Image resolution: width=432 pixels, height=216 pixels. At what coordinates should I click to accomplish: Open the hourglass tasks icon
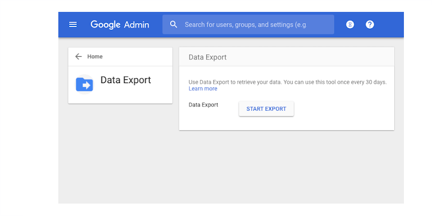click(x=350, y=24)
